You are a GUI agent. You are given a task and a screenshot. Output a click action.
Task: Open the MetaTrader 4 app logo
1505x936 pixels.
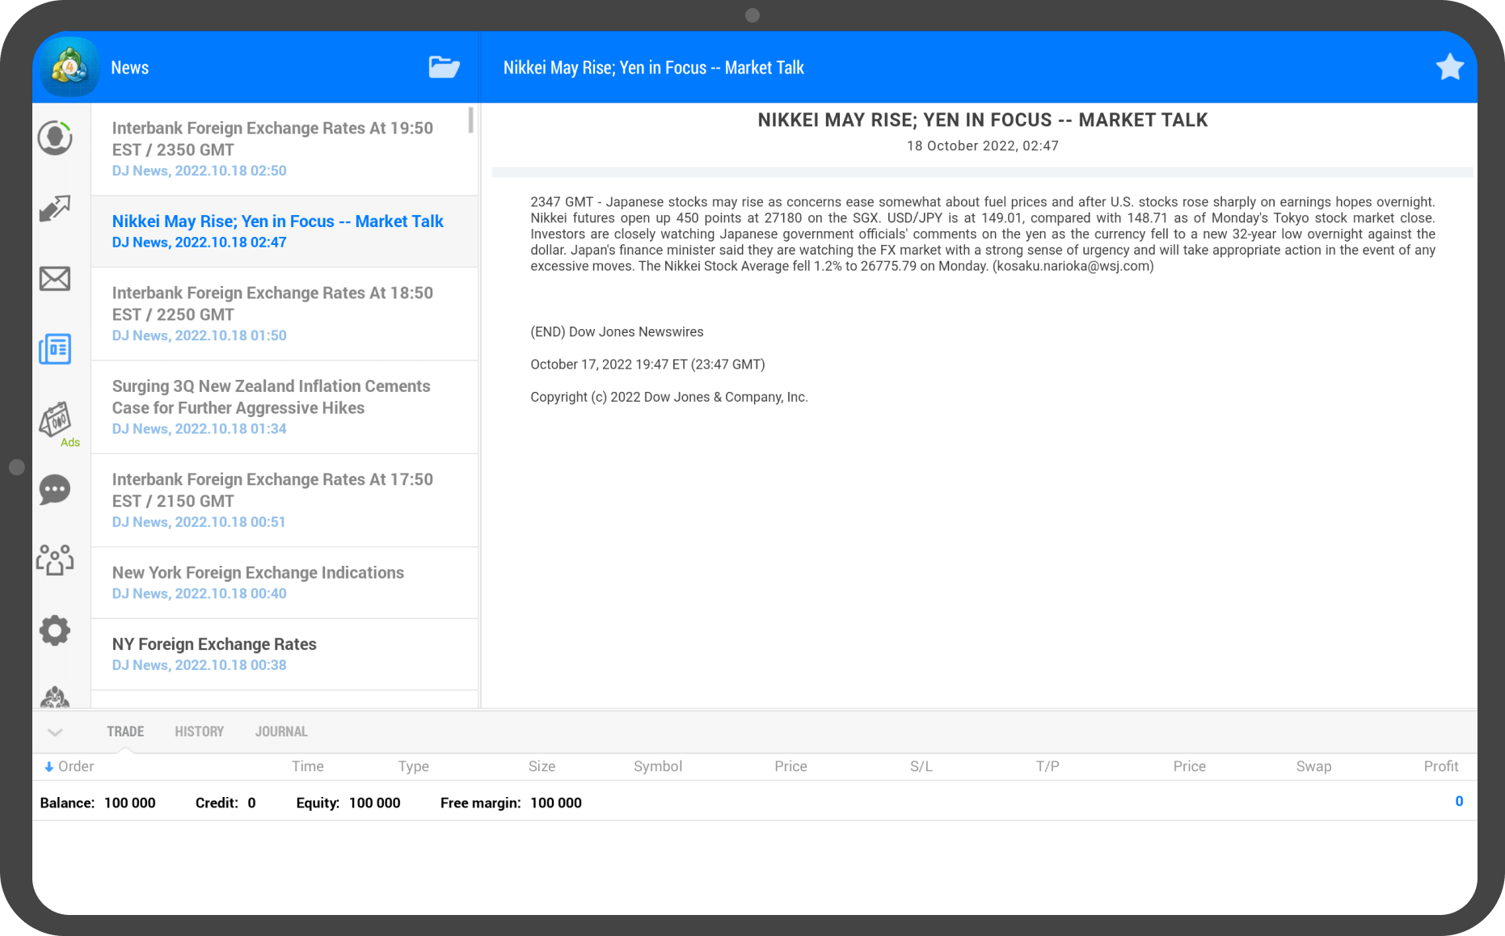(x=70, y=67)
